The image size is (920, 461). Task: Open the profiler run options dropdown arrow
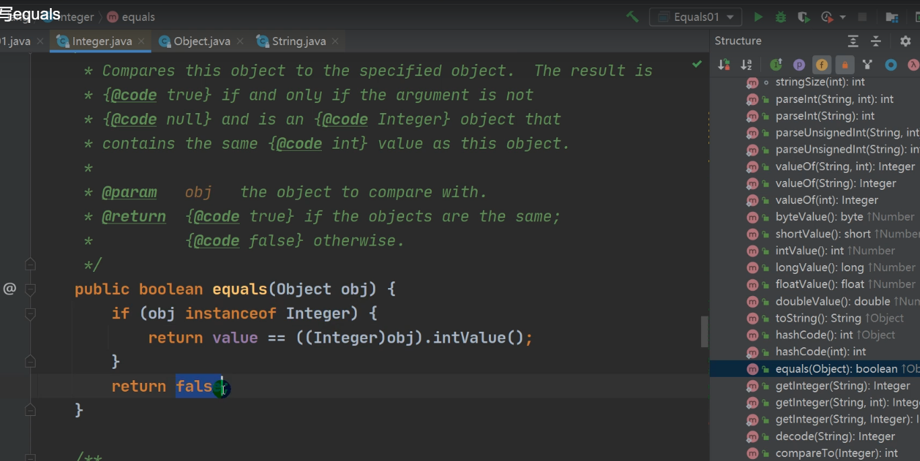[843, 17]
